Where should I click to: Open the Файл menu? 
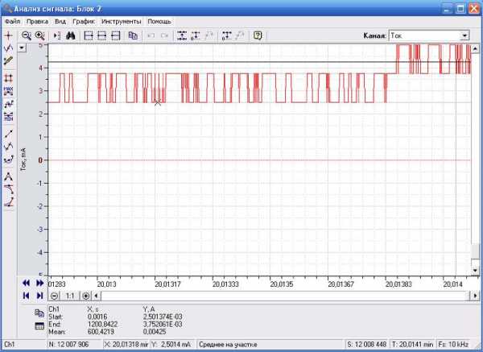click(12, 21)
